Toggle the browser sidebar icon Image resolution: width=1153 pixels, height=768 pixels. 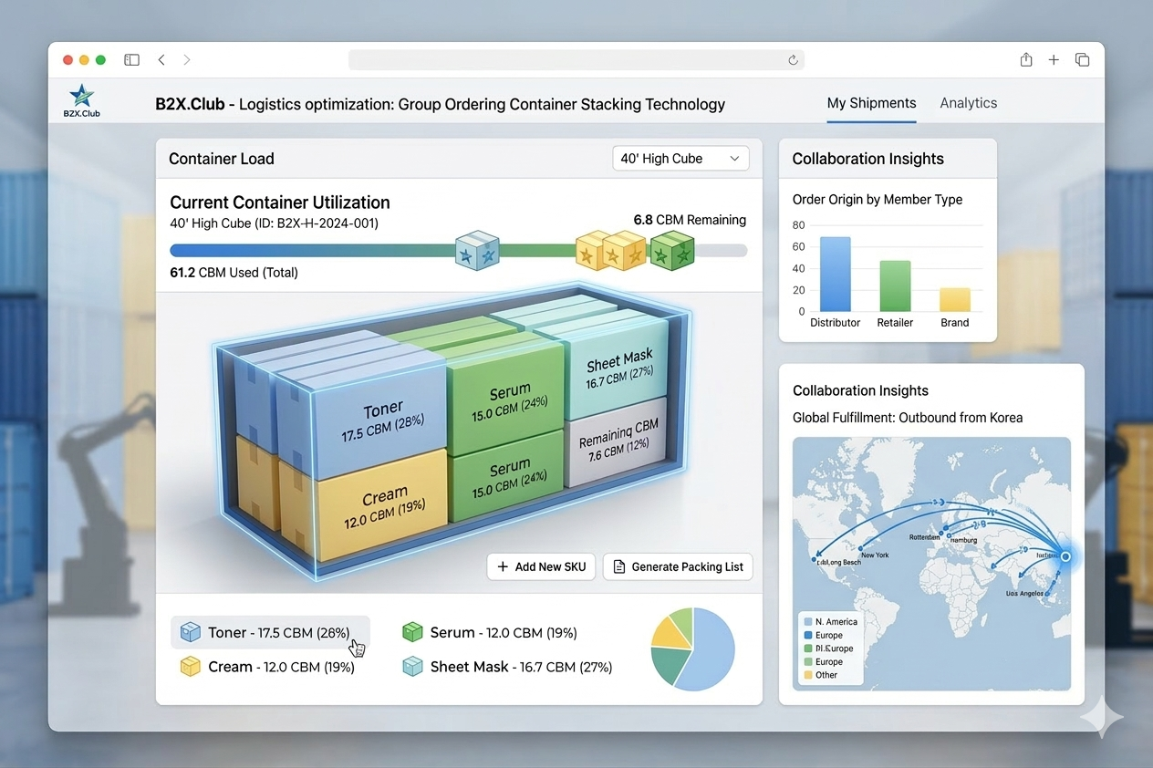click(x=131, y=60)
